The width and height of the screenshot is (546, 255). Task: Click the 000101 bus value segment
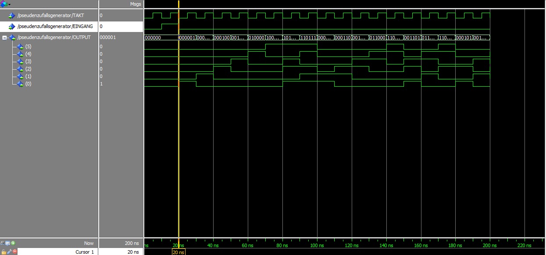pos(464,38)
